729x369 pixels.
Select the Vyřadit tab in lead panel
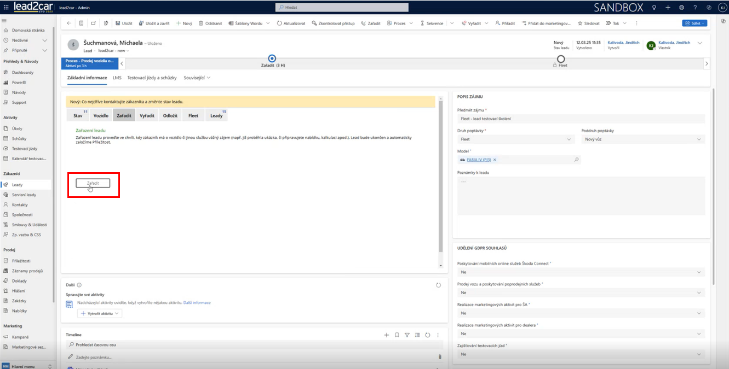pyautogui.click(x=147, y=115)
